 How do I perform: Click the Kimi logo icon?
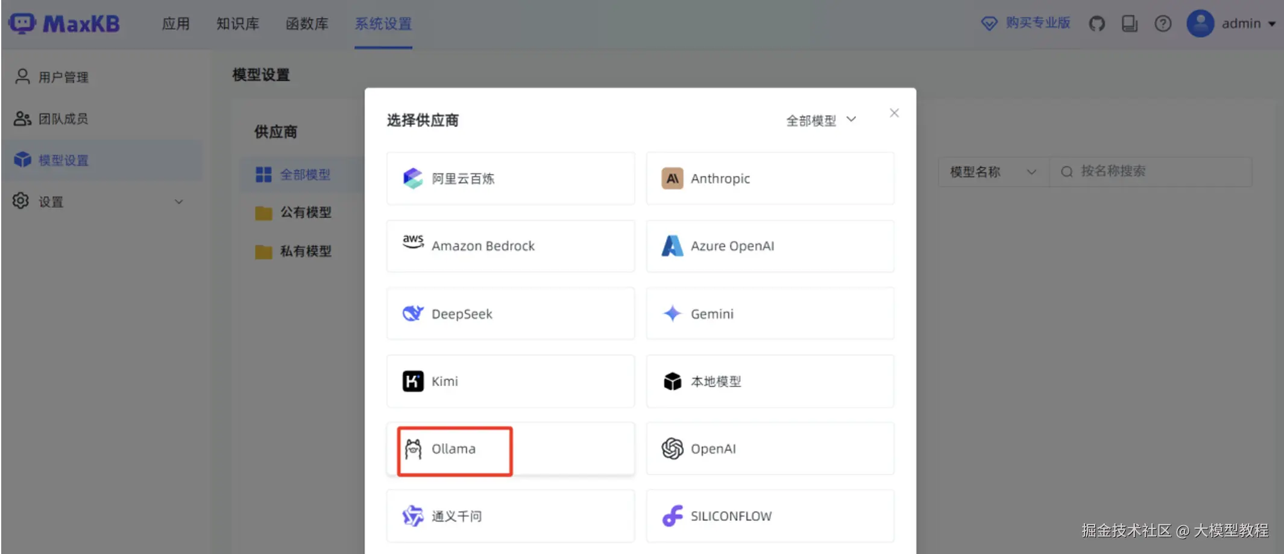pyautogui.click(x=413, y=381)
